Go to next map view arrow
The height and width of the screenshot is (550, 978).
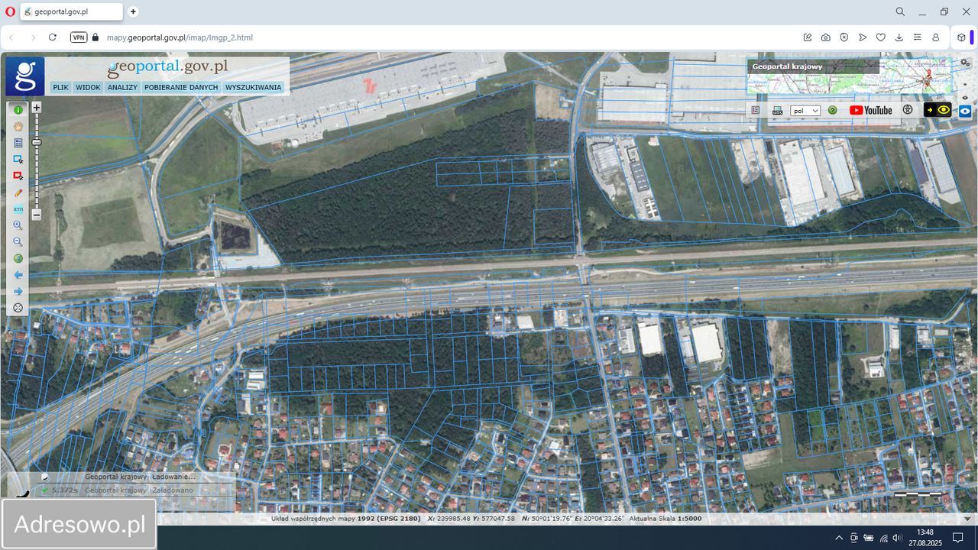pos(18,291)
